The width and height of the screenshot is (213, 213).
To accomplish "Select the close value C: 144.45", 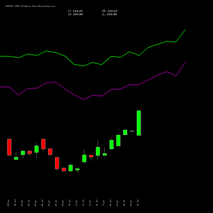I will (75, 11).
